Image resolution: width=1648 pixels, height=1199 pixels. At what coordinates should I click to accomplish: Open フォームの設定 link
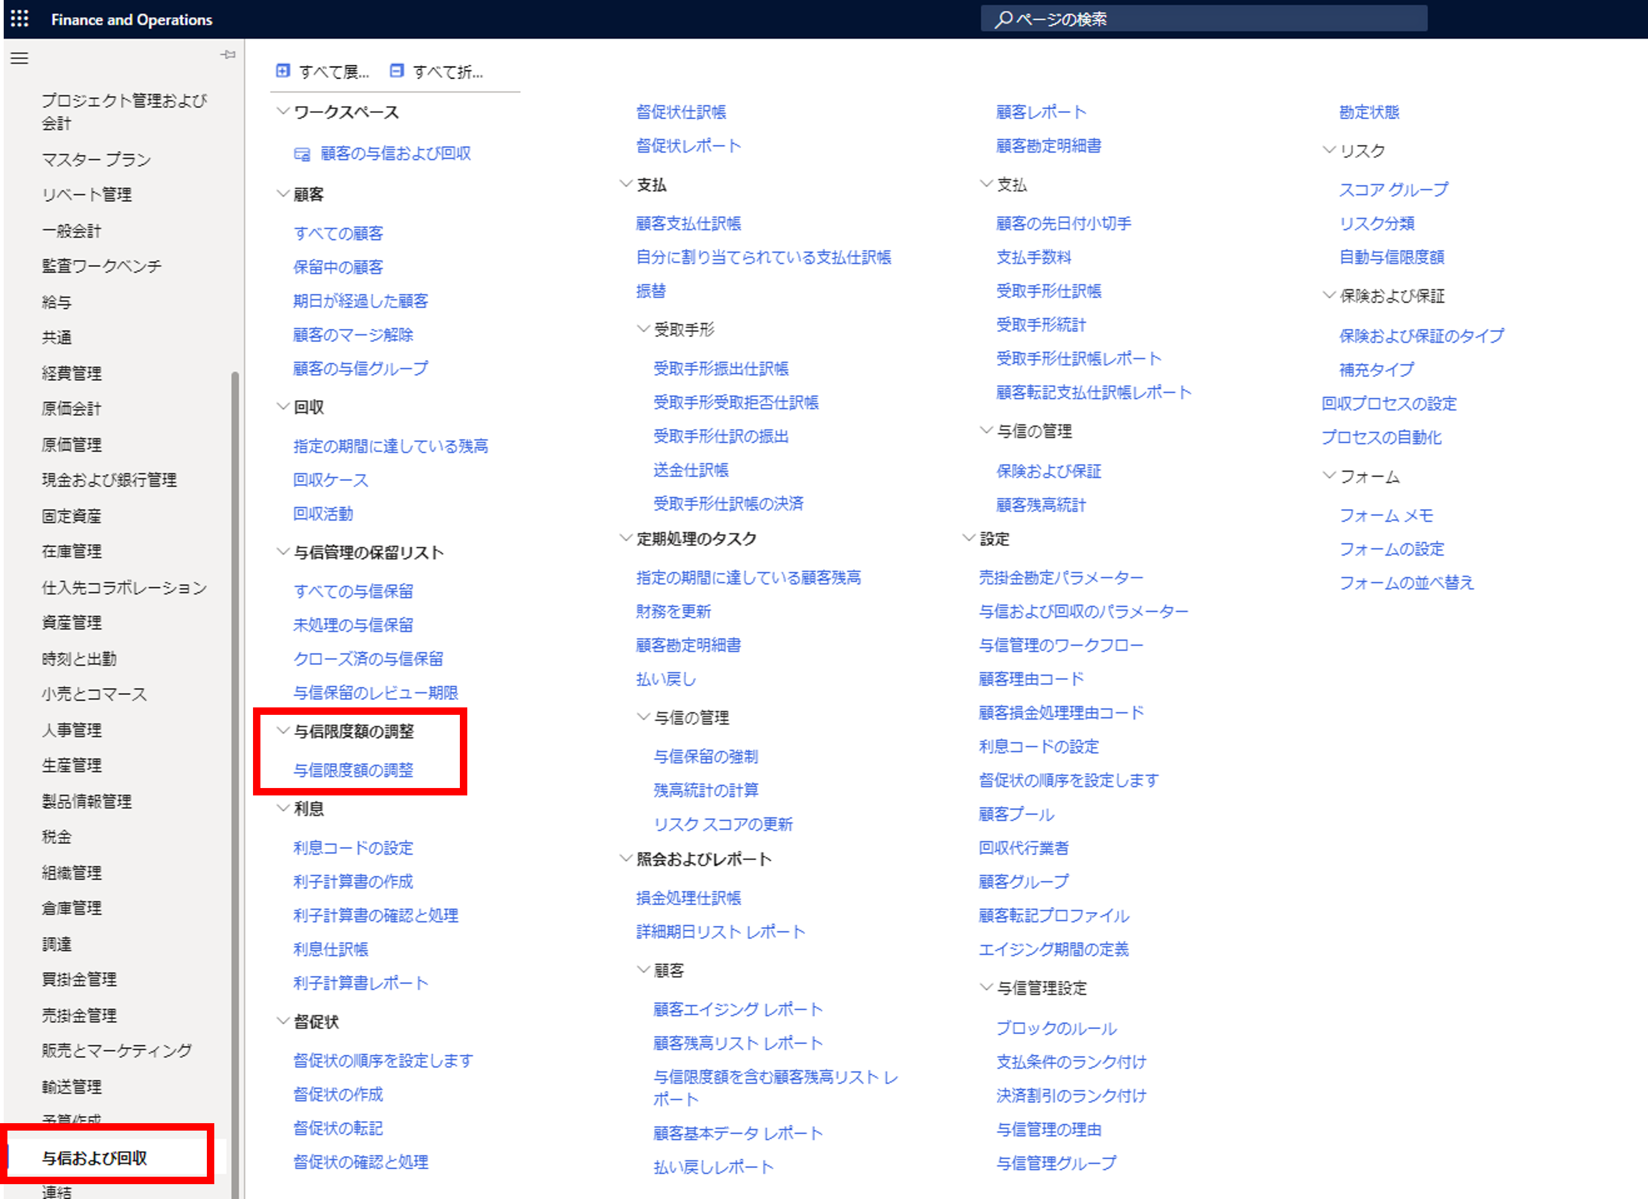click(x=1391, y=549)
